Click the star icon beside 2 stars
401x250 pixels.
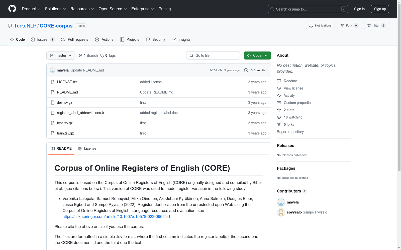coord(279,110)
